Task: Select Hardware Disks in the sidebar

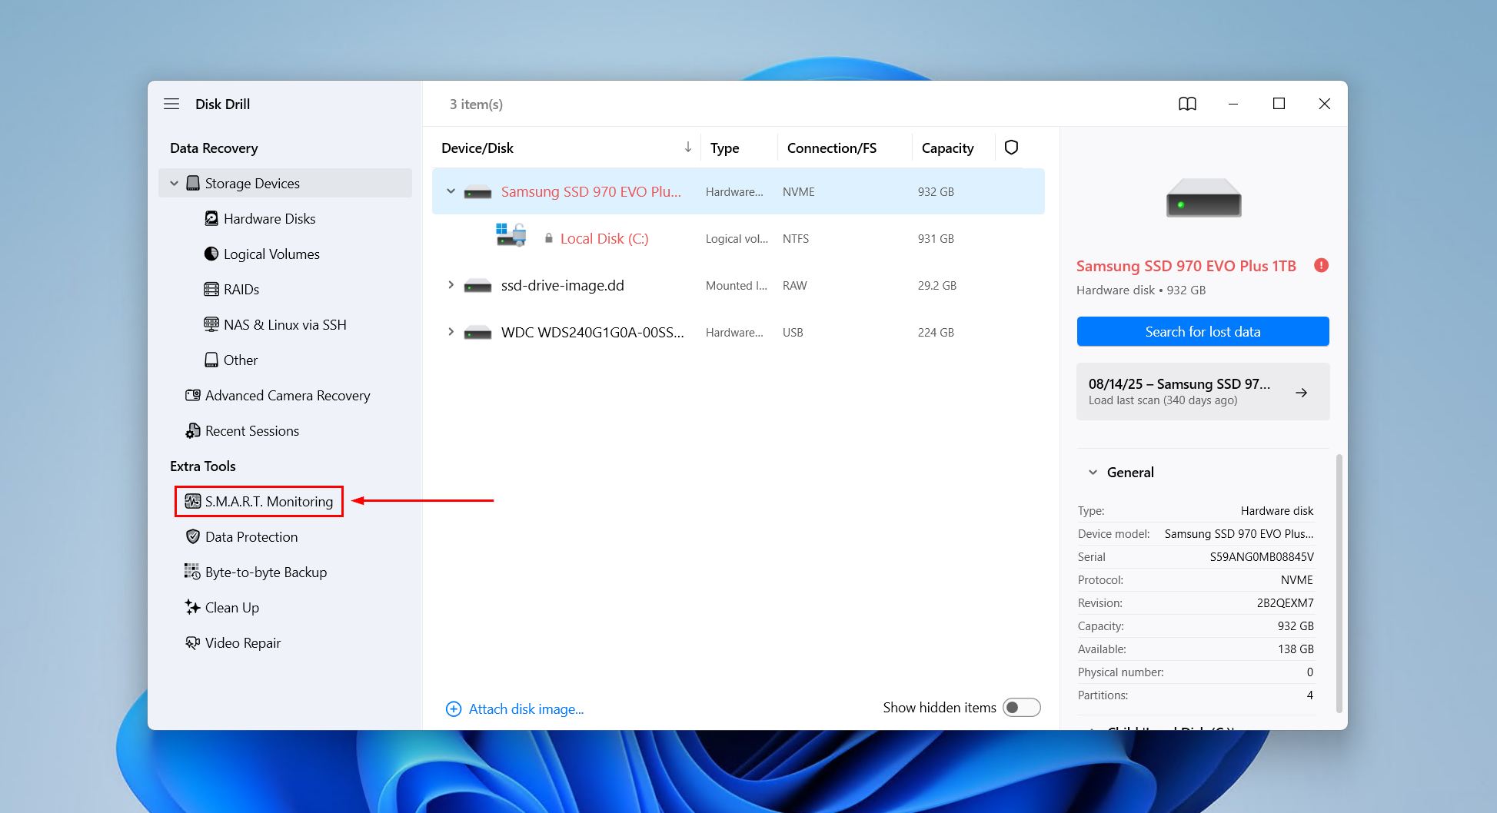Action: click(270, 218)
